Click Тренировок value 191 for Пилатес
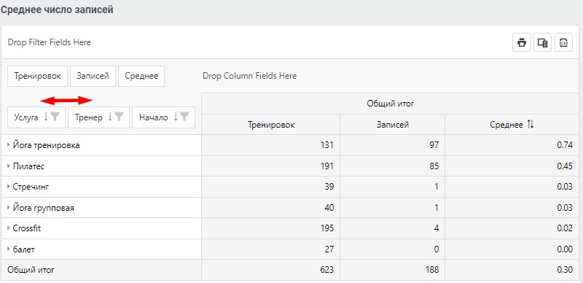This screenshot has width=583, height=283. [x=326, y=166]
